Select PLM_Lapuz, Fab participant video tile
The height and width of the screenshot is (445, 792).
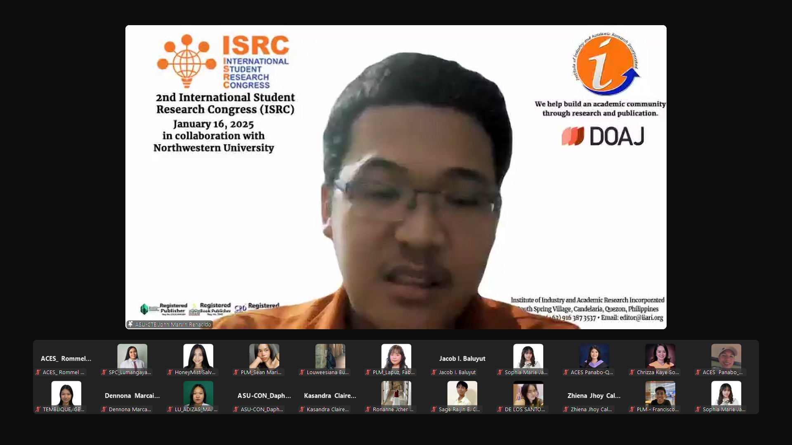(x=396, y=356)
